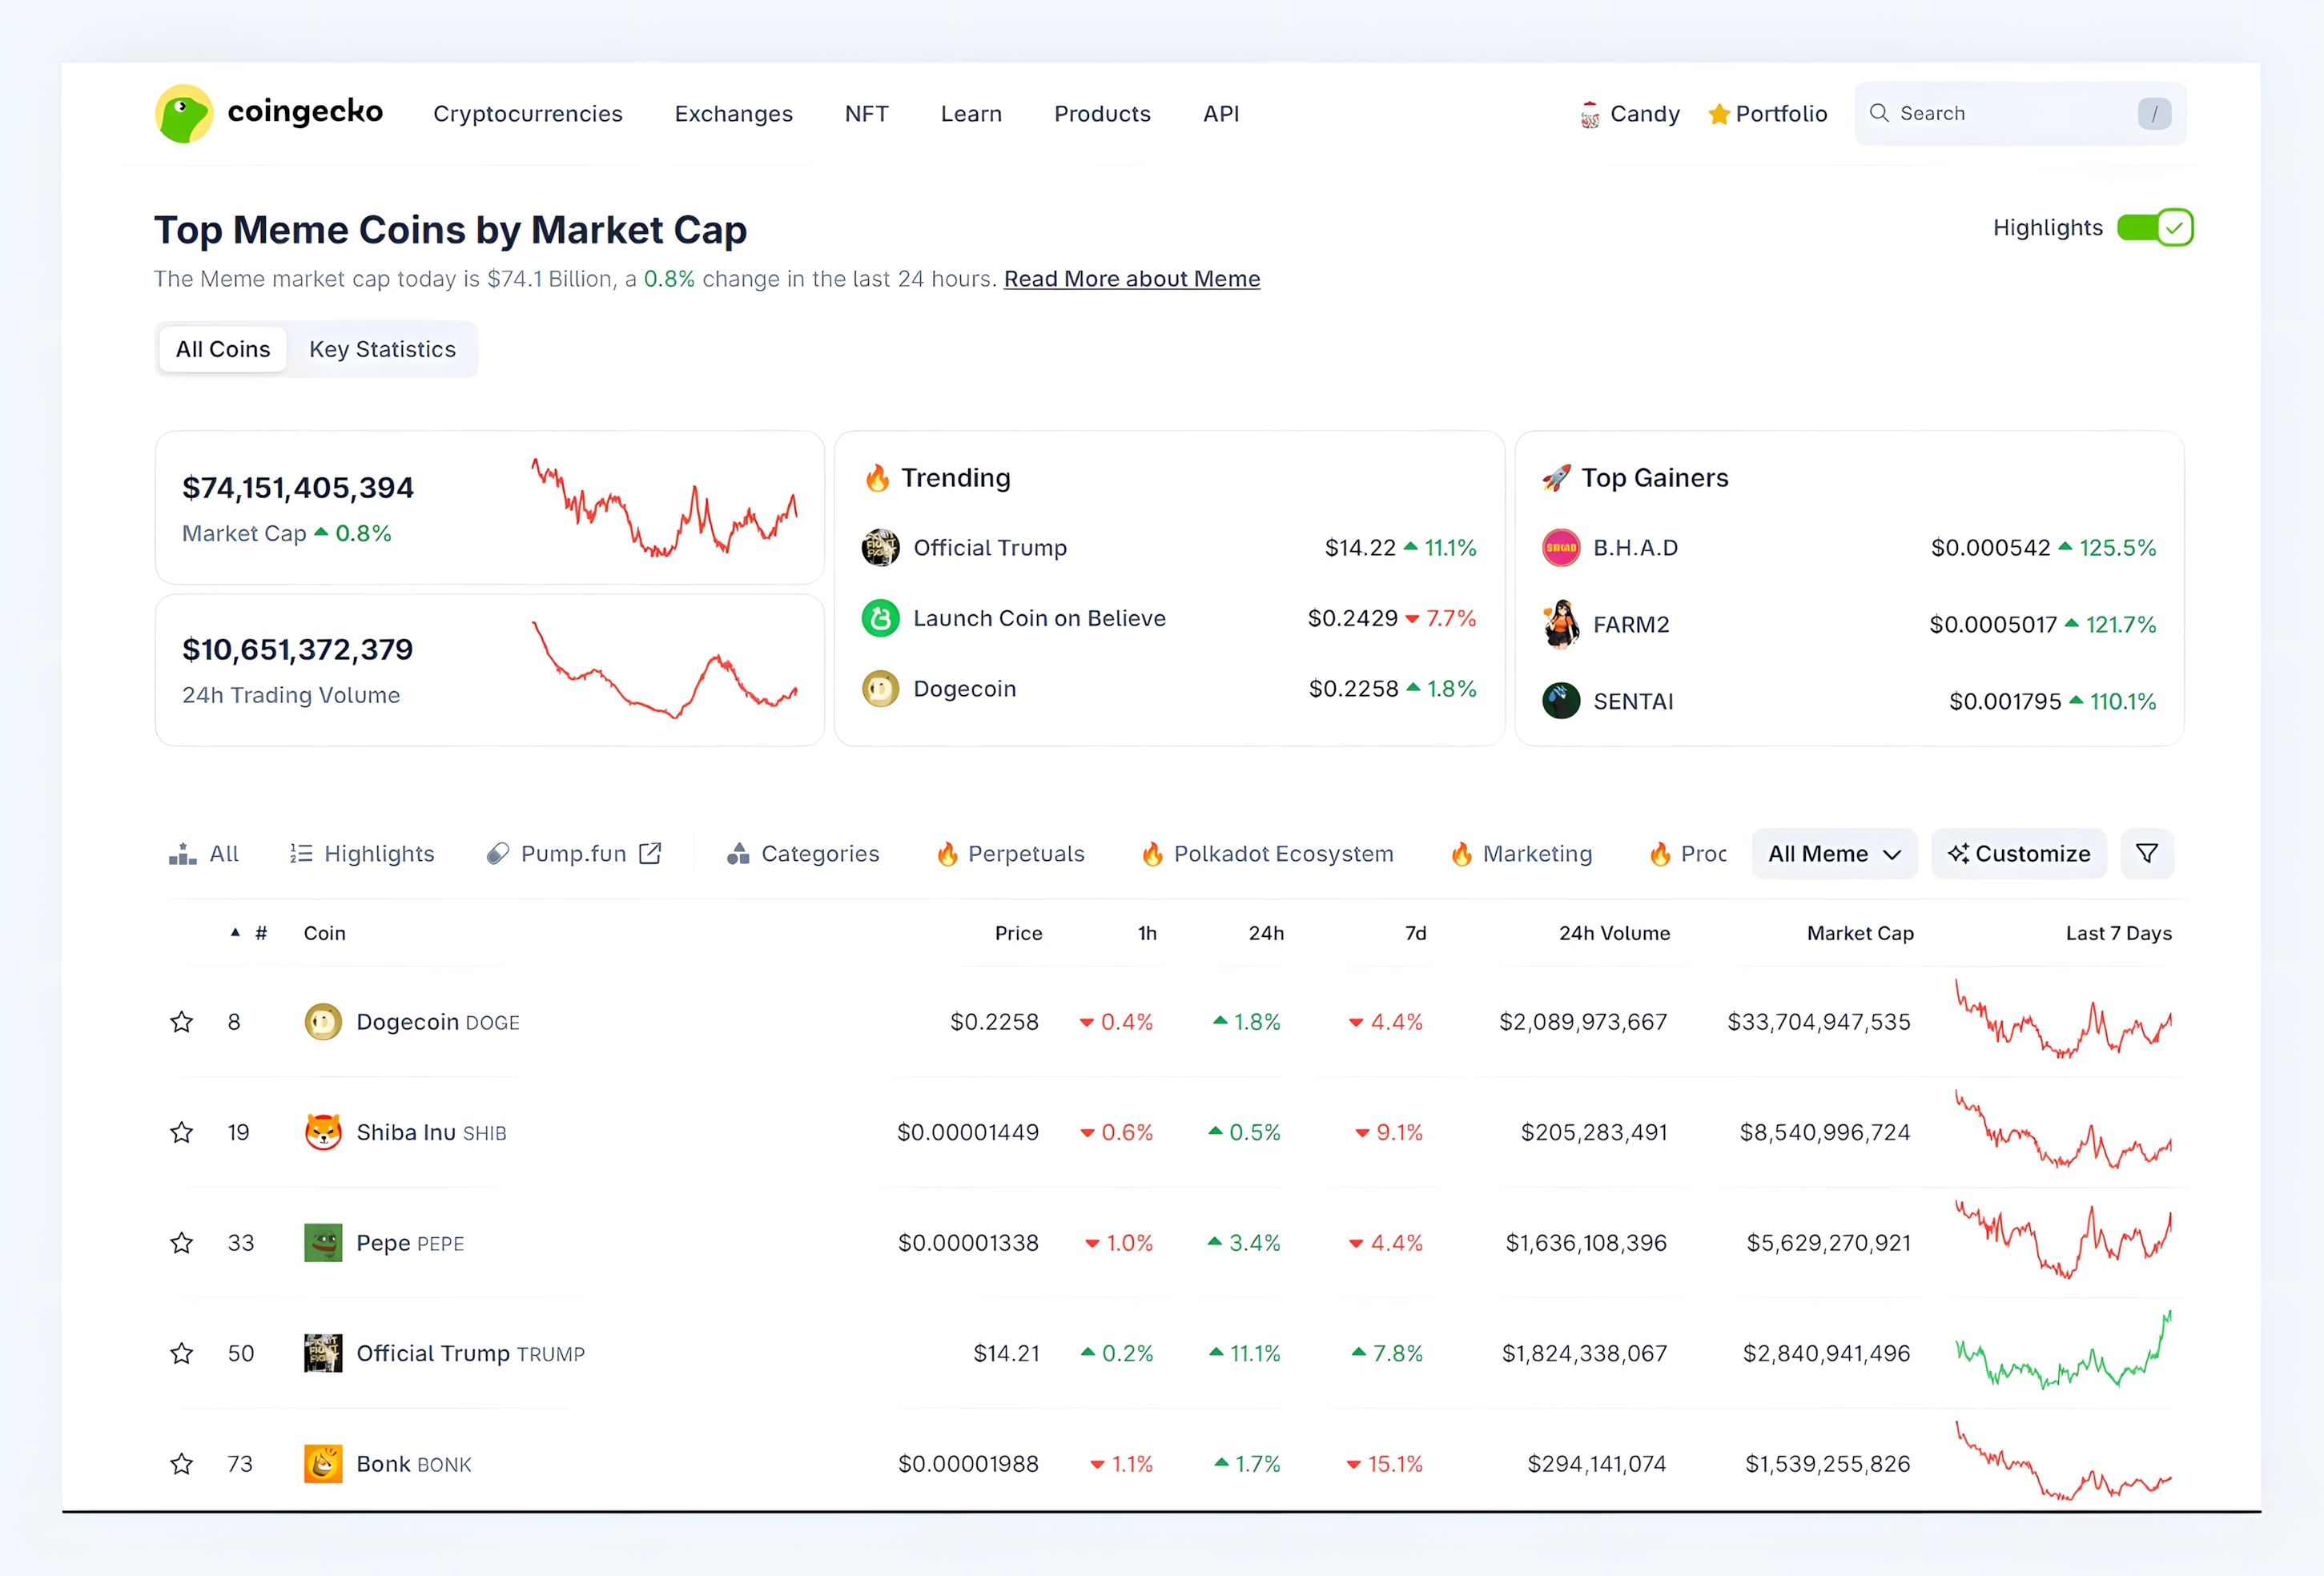2324x1576 pixels.
Task: Click the Highlights list icon in filter bar
Action: 301,853
